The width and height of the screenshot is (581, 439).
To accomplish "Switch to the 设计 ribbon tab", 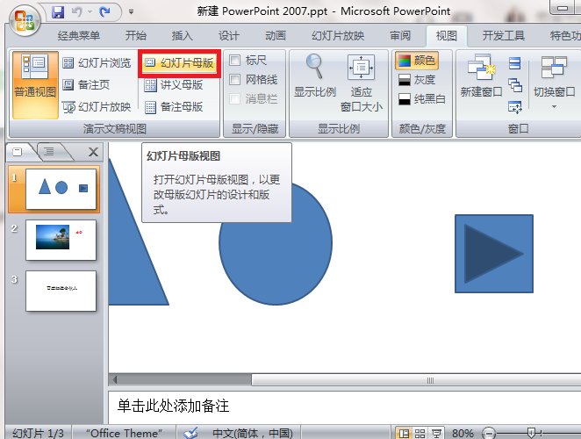I will (x=228, y=36).
